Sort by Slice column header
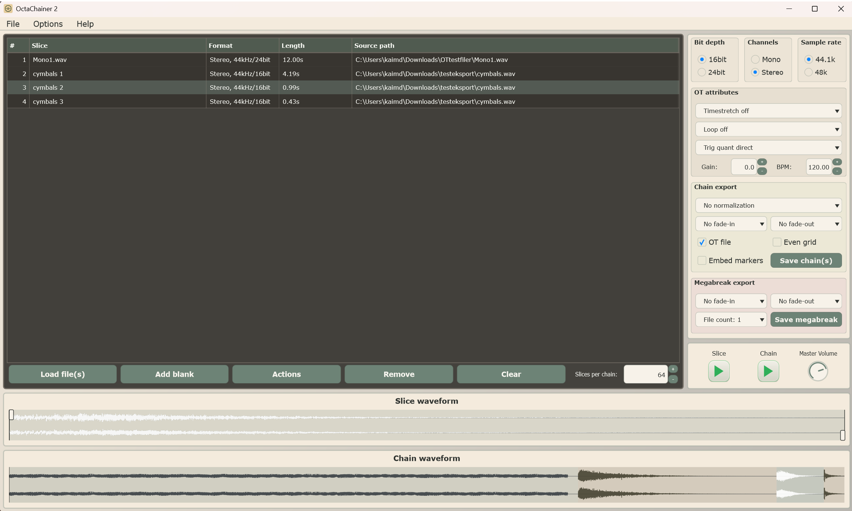The image size is (852, 511). pos(118,46)
